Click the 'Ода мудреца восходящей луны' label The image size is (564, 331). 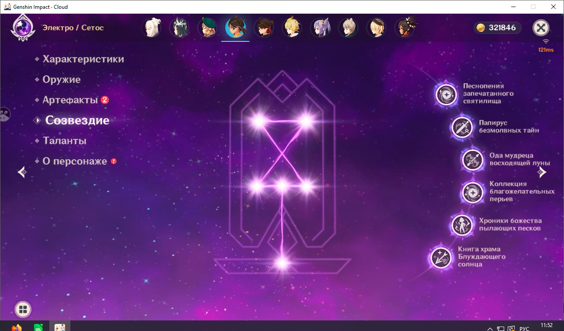520,159
